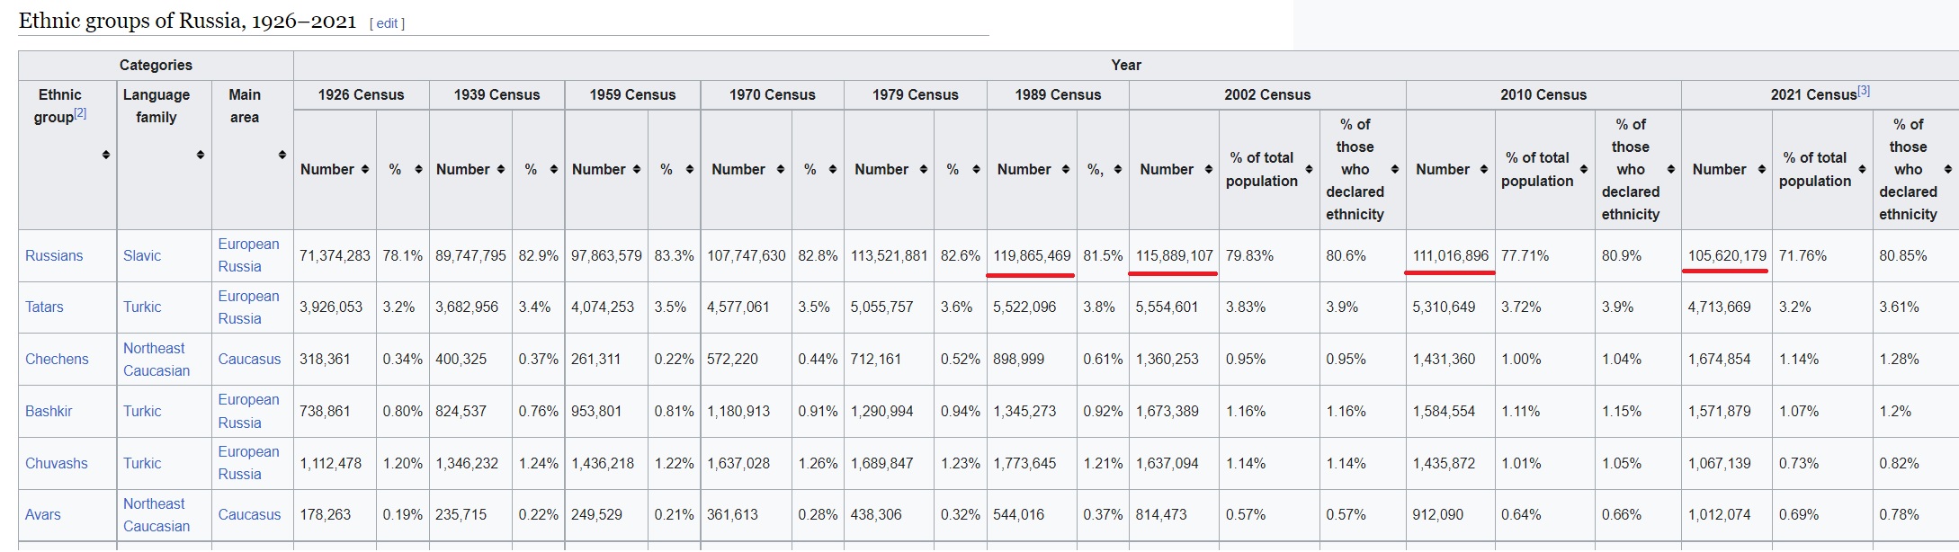This screenshot has width=1959, height=552.
Task: Open footnote 3 next to 2021 Census
Action: [1864, 91]
